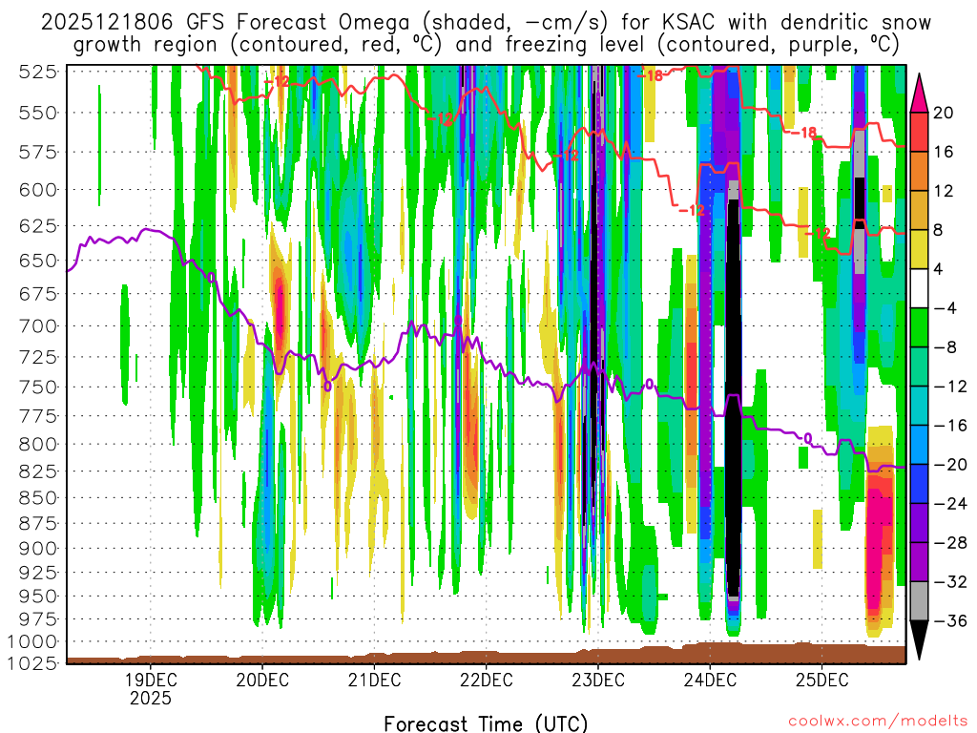This screenshot has width=977, height=733.
Task: Click the 525 pressure level label
Action: [x=38, y=73]
